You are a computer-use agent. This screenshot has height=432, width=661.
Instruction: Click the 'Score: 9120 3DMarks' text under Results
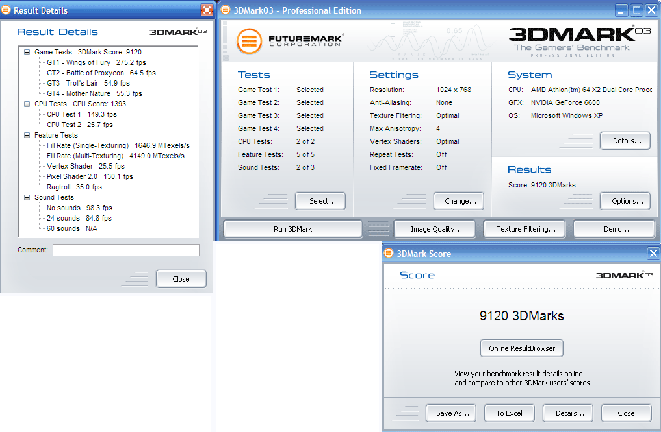[x=541, y=185]
